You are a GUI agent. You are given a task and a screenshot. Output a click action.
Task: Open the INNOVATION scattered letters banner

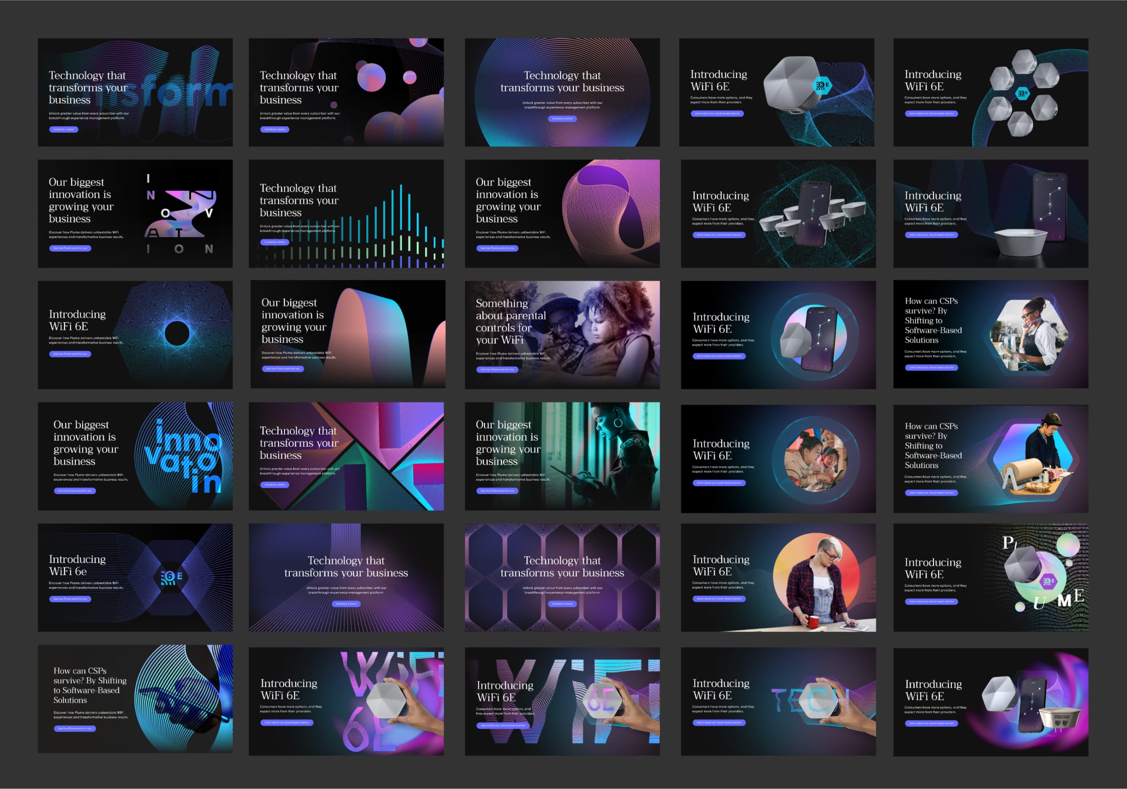135,214
